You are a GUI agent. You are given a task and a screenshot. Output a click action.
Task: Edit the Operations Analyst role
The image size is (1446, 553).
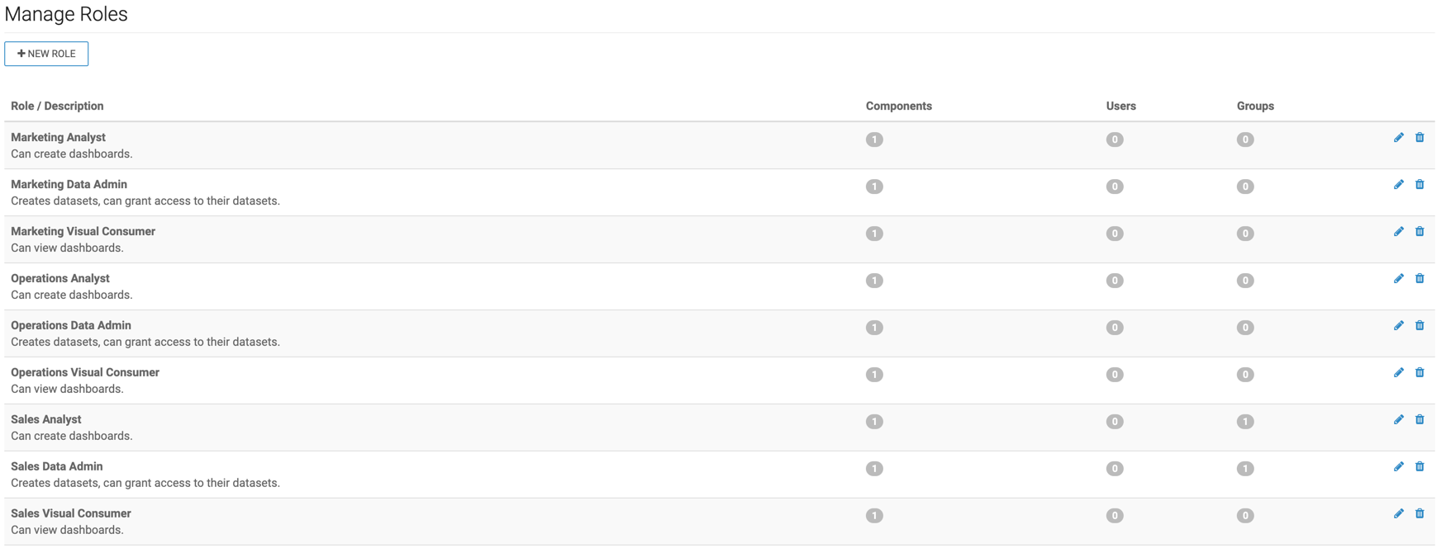pos(1398,279)
